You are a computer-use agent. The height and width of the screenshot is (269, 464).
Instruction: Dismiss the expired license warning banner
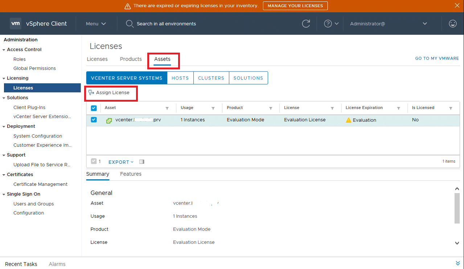pos(457,5)
